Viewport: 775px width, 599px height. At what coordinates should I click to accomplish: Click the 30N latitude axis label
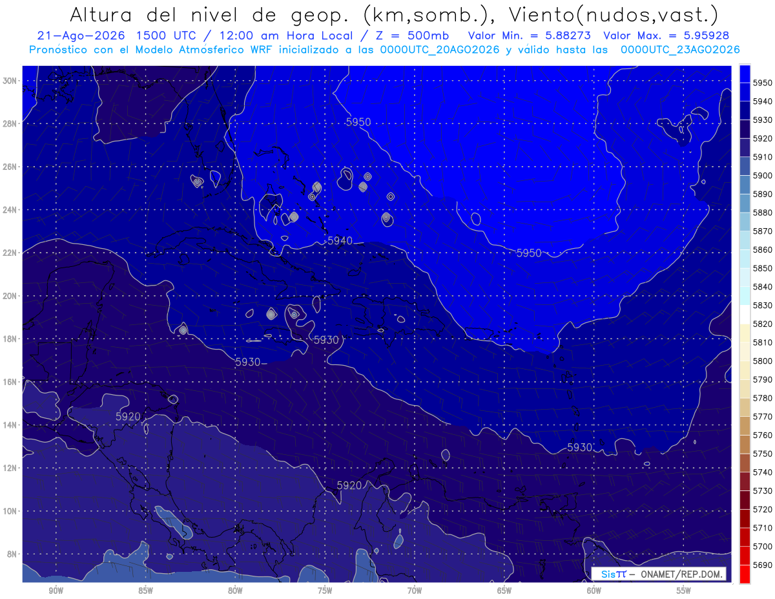(10, 81)
